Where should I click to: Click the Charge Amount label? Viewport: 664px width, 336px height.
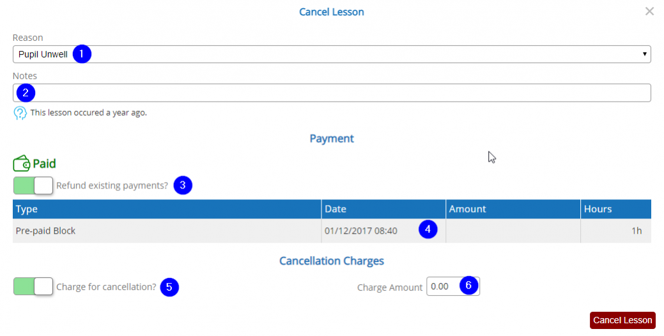pos(390,287)
